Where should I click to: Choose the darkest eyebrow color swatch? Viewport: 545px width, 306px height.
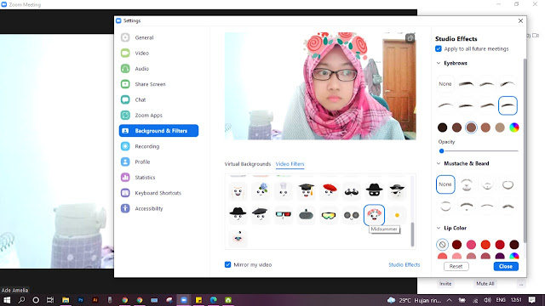[x=442, y=127]
